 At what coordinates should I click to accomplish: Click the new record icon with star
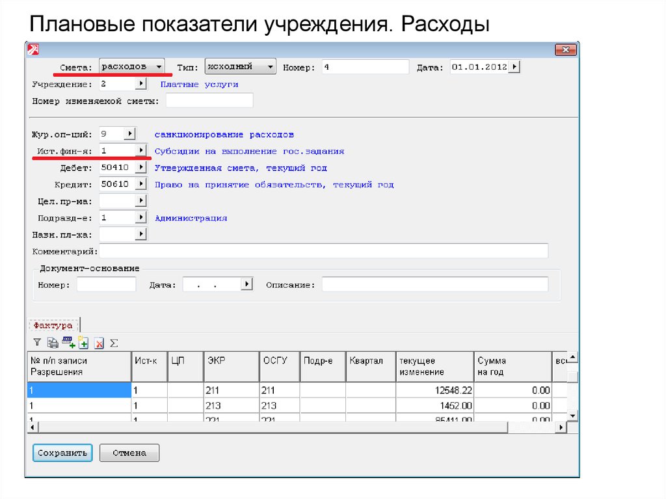coord(83,342)
